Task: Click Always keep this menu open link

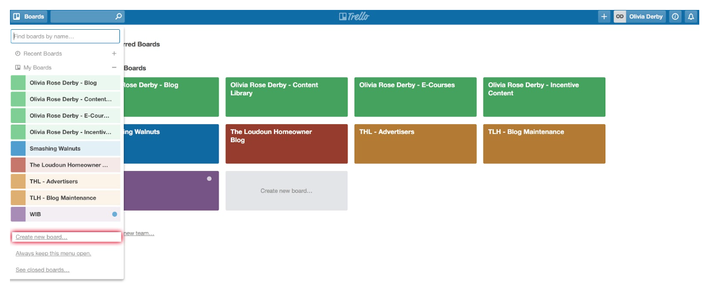Action: click(x=54, y=254)
